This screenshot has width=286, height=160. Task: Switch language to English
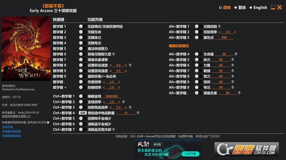258,7
